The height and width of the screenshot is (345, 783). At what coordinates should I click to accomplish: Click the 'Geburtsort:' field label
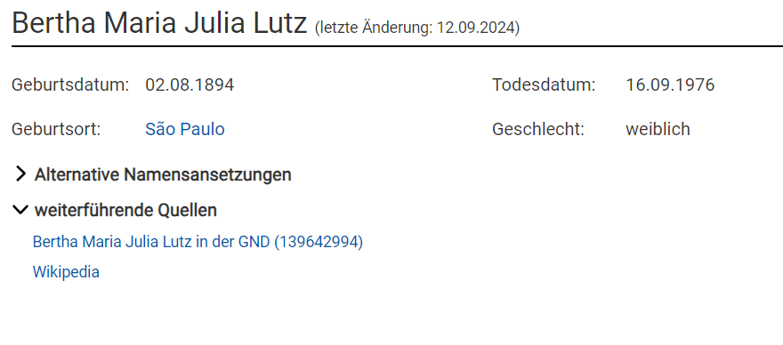click(x=56, y=129)
